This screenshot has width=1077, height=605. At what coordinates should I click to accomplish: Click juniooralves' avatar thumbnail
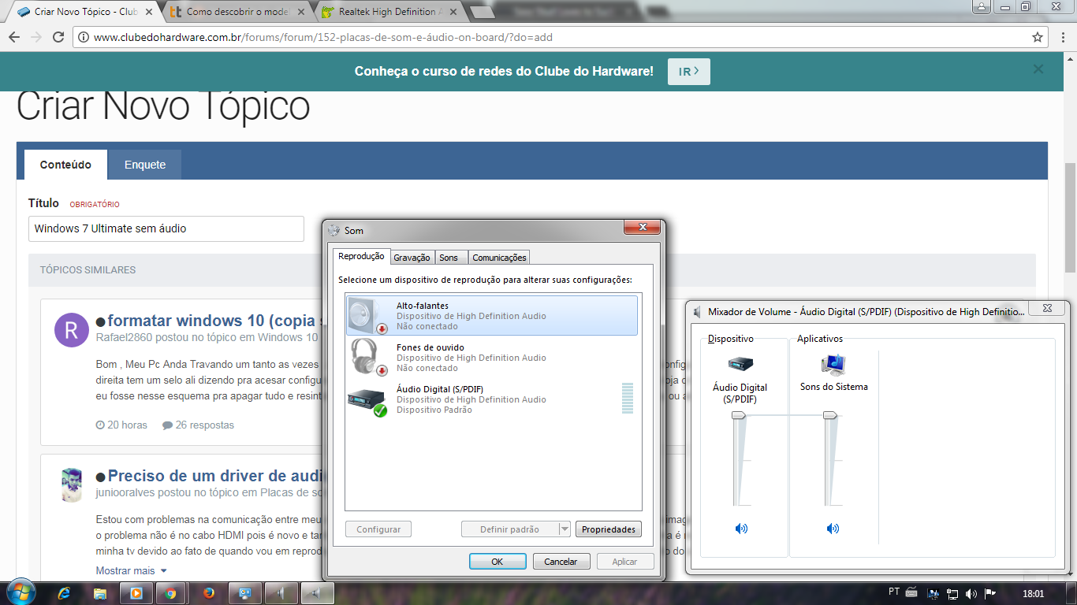point(72,484)
